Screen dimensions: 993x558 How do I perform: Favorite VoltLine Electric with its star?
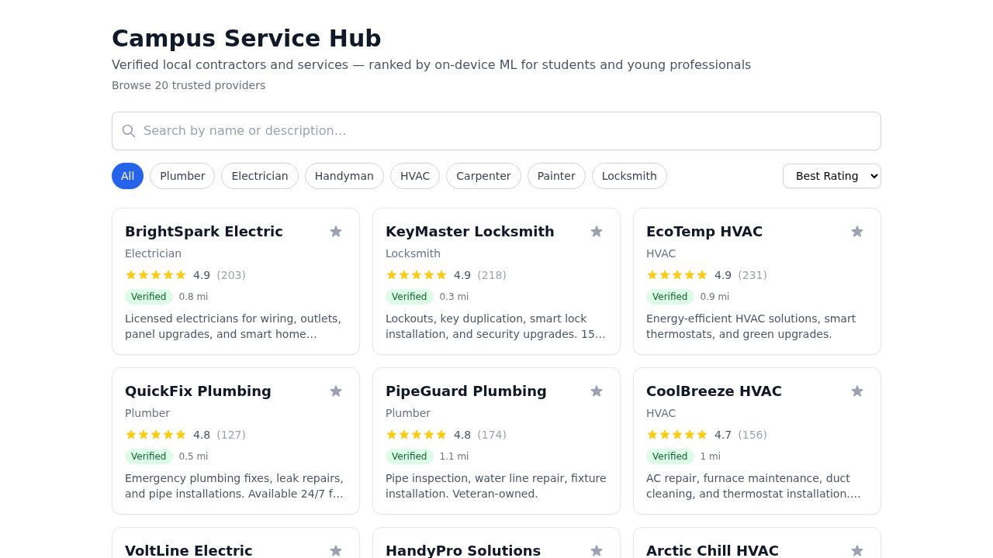coord(336,550)
